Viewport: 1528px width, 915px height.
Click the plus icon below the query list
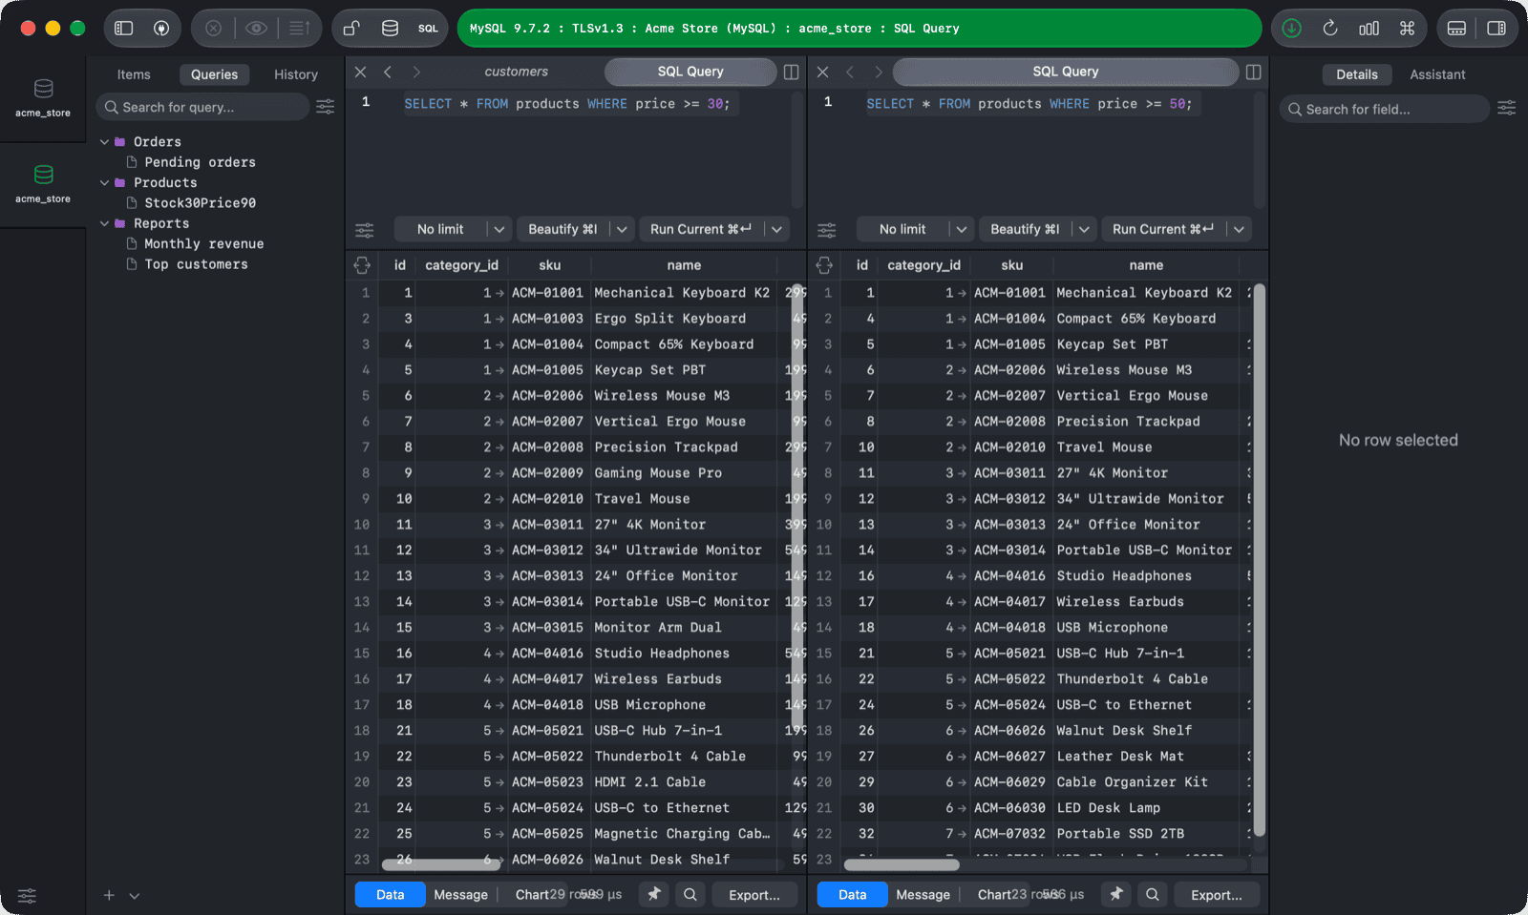tap(109, 896)
